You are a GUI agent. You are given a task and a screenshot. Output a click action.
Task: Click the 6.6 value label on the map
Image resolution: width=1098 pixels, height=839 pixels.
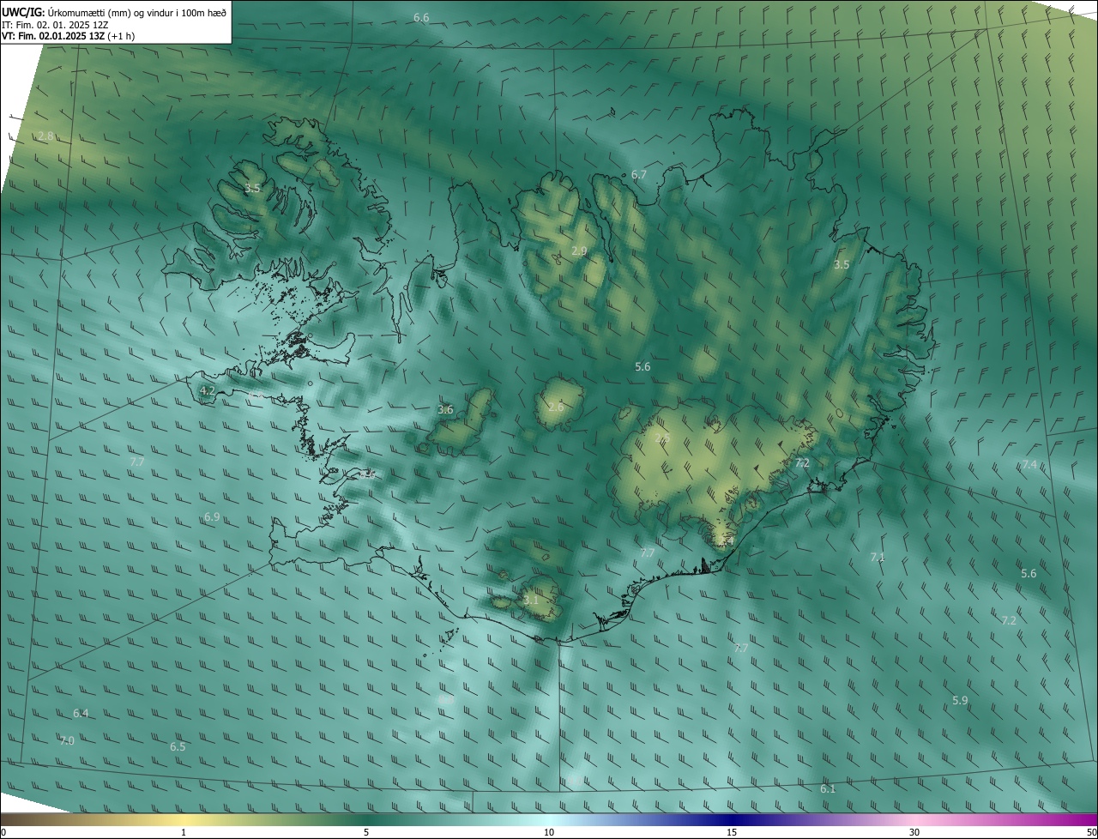pyautogui.click(x=421, y=17)
